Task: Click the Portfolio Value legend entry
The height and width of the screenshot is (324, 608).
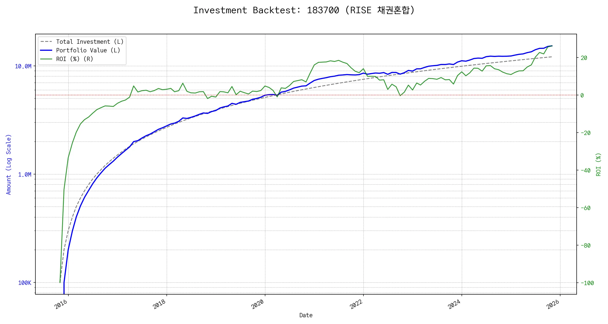Action: pos(88,50)
